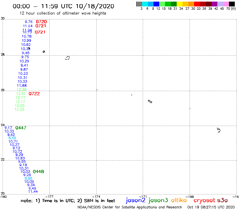
Task: Click the 10.76 wave height value
Action: (x=27, y=36)
